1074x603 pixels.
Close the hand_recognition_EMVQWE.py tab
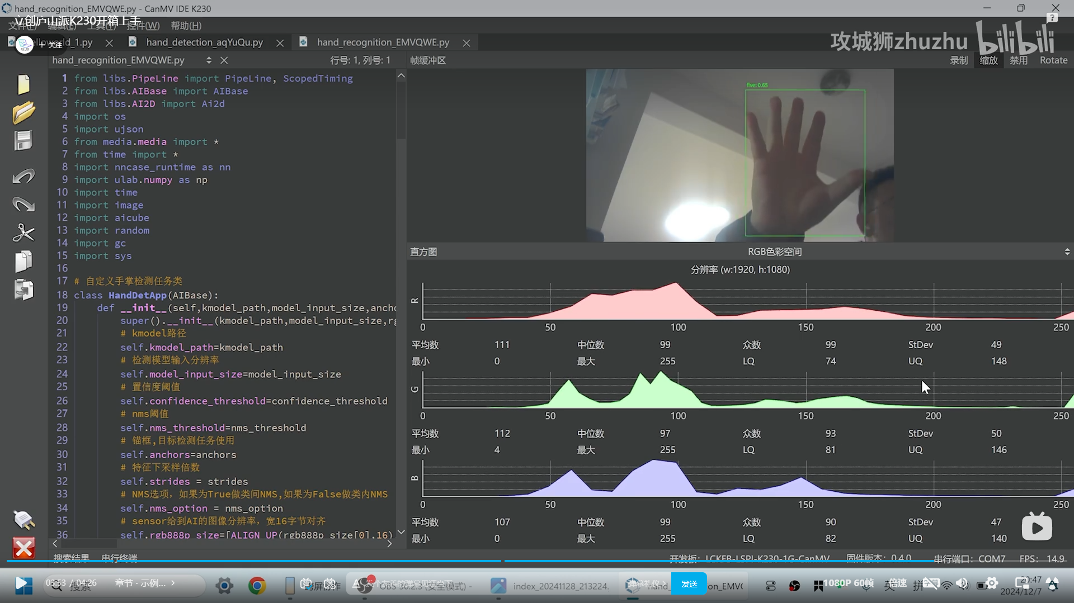tap(467, 43)
